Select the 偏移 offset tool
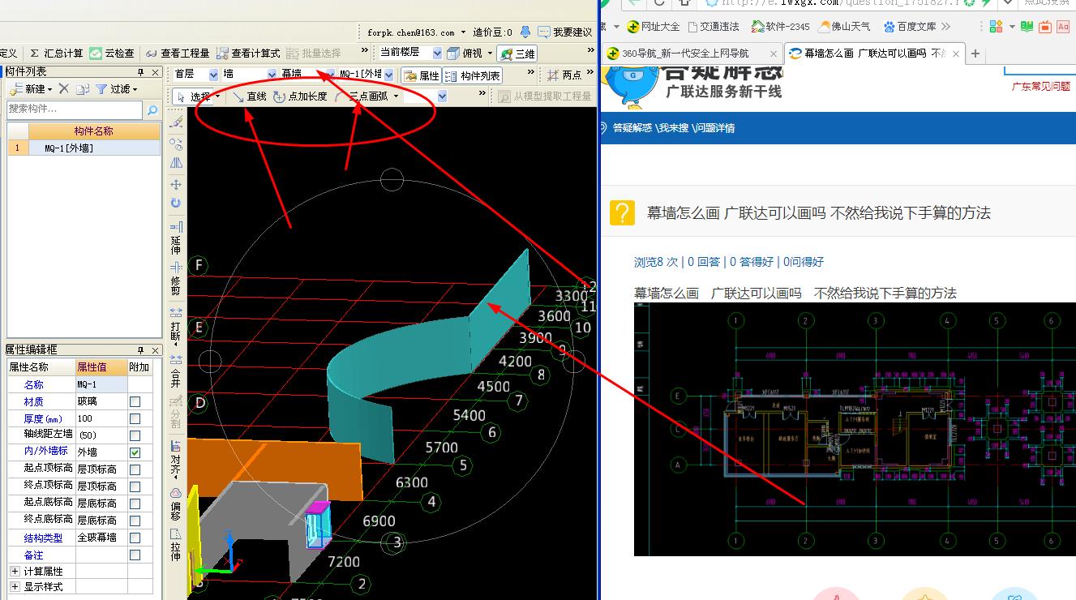Viewport: 1076px width, 600px height. [x=177, y=504]
